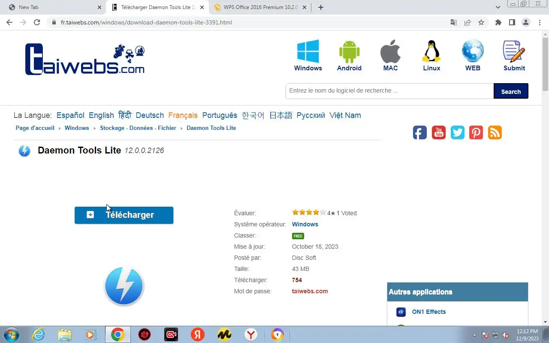Viewport: 549px width, 343px height.
Task: Open the Chrome extensions puzzle icon
Action: (x=498, y=22)
